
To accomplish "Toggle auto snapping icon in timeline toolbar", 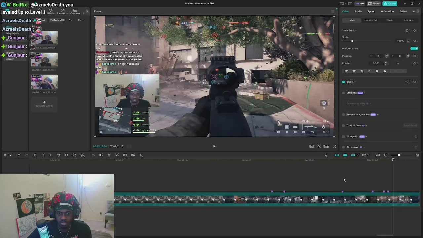I will (345, 155).
